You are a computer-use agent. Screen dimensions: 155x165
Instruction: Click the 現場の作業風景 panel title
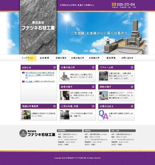(30, 106)
